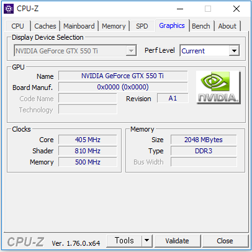Switch to the CPU tab
The height and width of the screenshot is (252, 252).
(x=18, y=26)
